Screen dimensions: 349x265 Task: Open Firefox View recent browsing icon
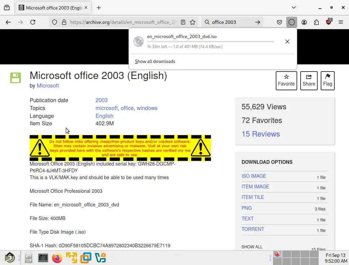pyautogui.click(x=7, y=8)
